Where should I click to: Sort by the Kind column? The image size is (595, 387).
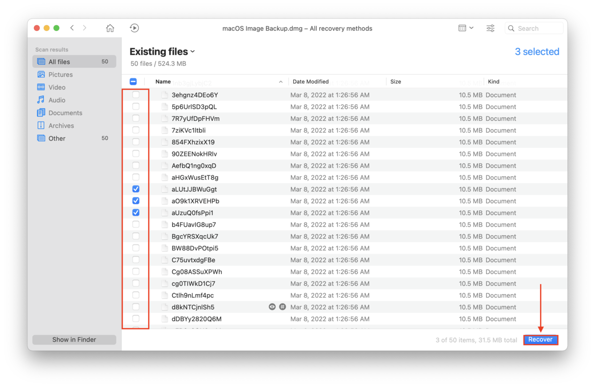coord(493,82)
